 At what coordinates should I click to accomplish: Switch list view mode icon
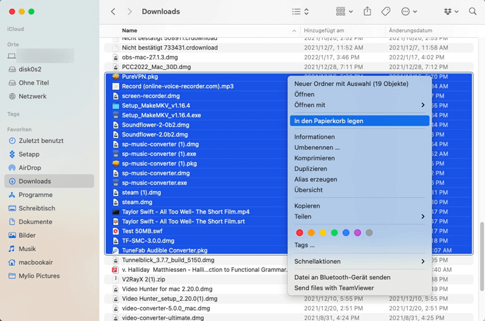pos(296,12)
